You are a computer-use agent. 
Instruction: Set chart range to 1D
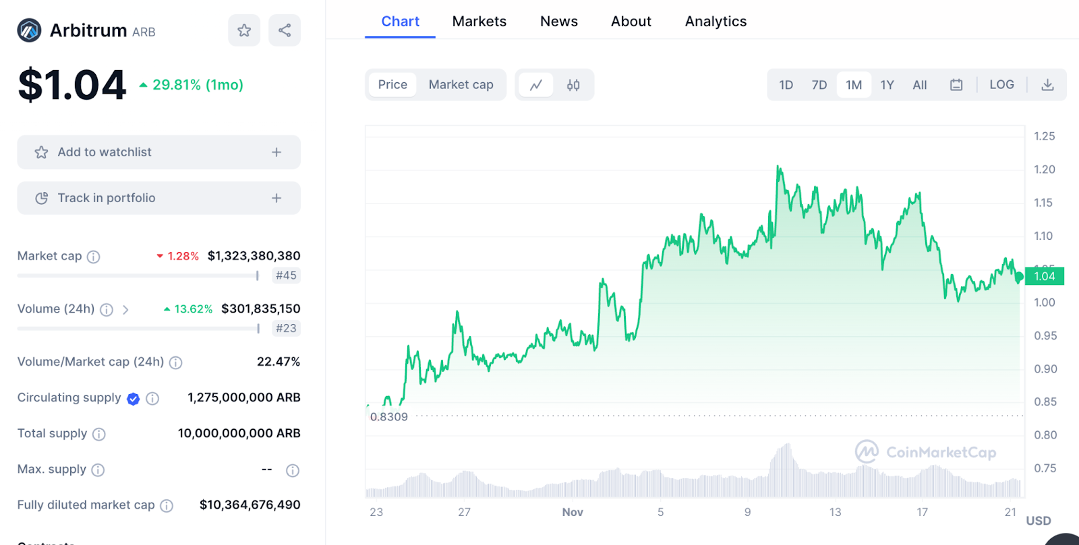786,85
